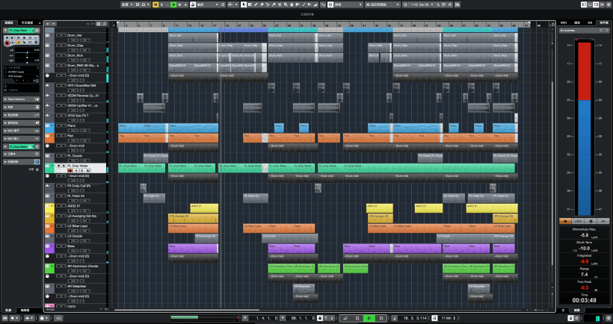Viewport: 613px width, 324px height.
Task: Toggle global Read automation R button
Action: click(x=173, y=4)
